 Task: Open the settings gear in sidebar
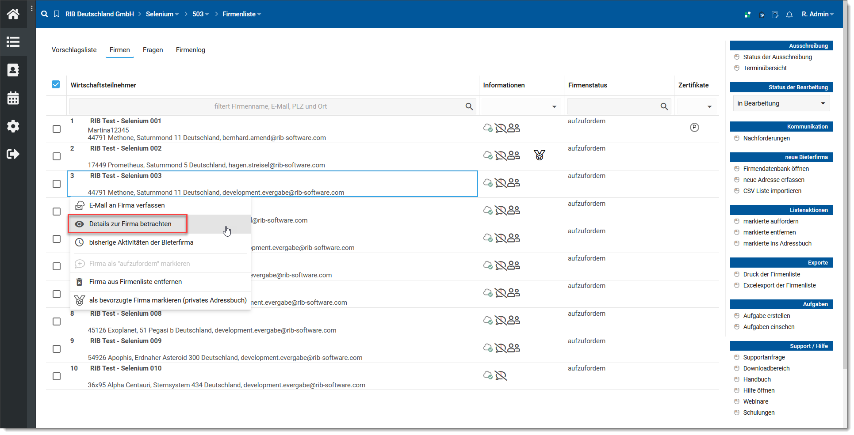(13, 126)
